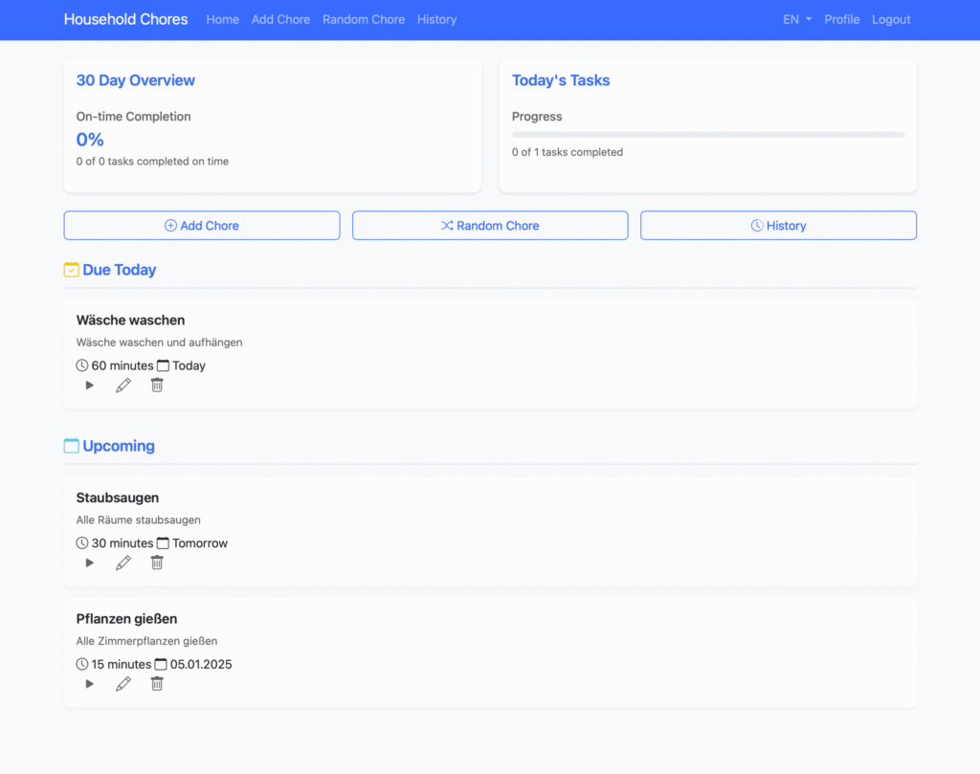
Task: Click pencil icon for Staubsaugen
Action: (123, 564)
